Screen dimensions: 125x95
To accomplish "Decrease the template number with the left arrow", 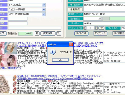I will 85,28.
